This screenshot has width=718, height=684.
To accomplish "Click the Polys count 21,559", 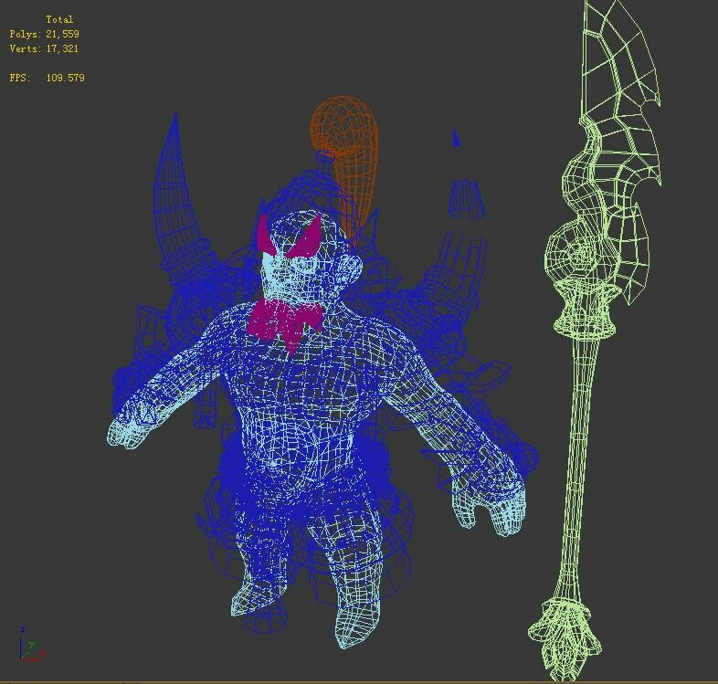I will [62, 35].
